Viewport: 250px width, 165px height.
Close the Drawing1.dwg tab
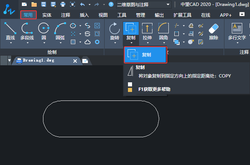[x=75, y=61]
